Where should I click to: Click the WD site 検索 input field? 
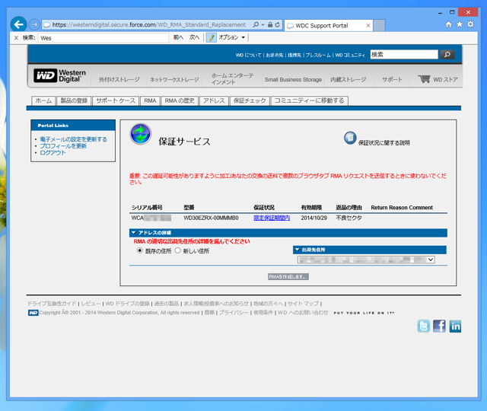coord(404,55)
